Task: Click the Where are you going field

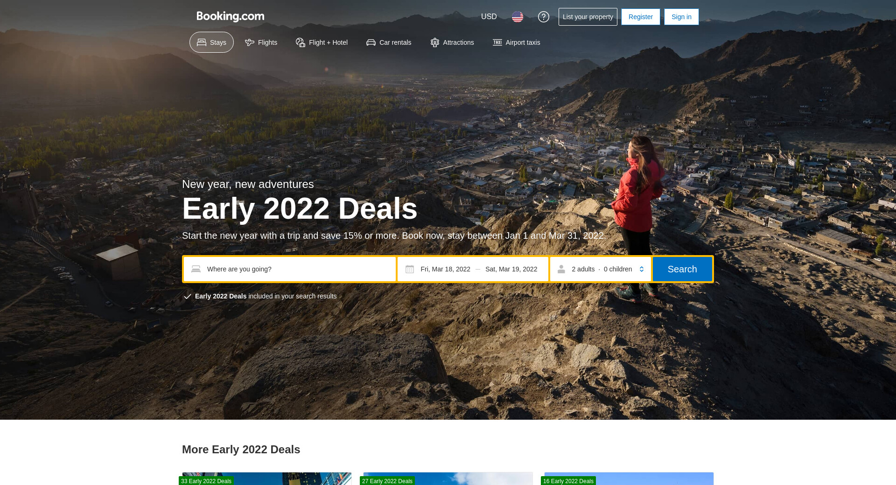Action: point(290,269)
